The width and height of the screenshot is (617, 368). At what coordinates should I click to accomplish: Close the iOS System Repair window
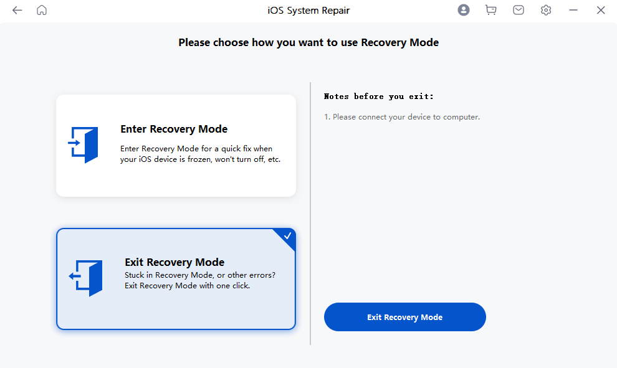coord(601,11)
